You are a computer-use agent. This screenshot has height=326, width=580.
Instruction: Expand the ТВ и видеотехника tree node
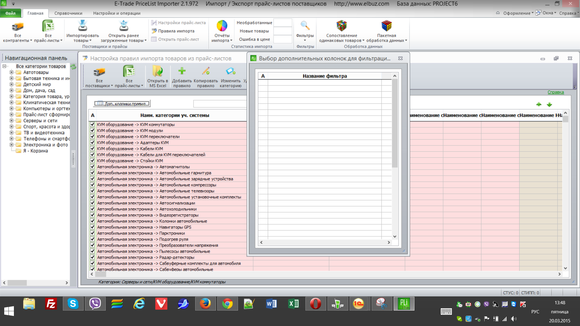coord(11,133)
